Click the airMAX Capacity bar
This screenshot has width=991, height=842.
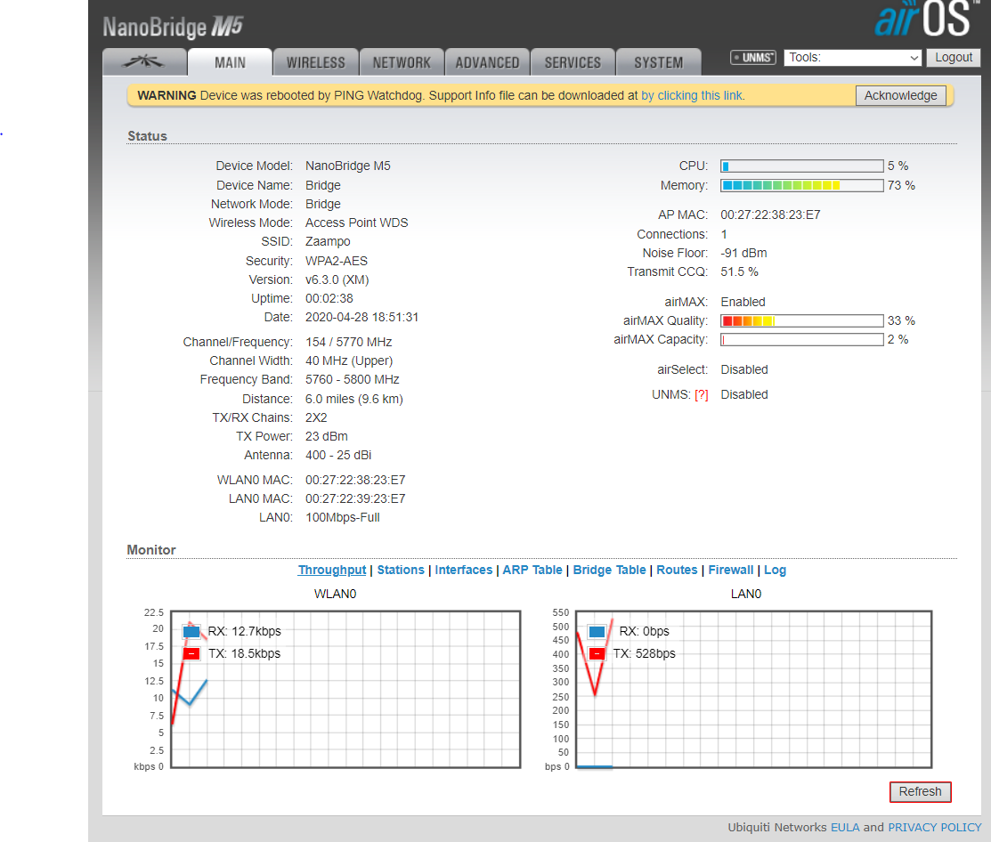coord(802,340)
